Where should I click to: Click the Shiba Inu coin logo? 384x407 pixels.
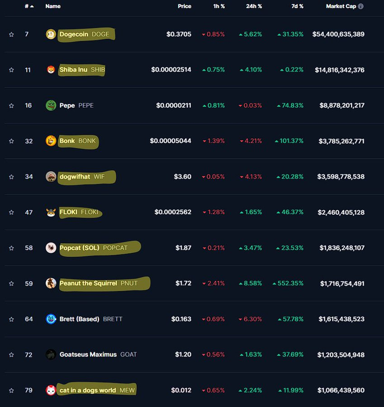tap(51, 70)
